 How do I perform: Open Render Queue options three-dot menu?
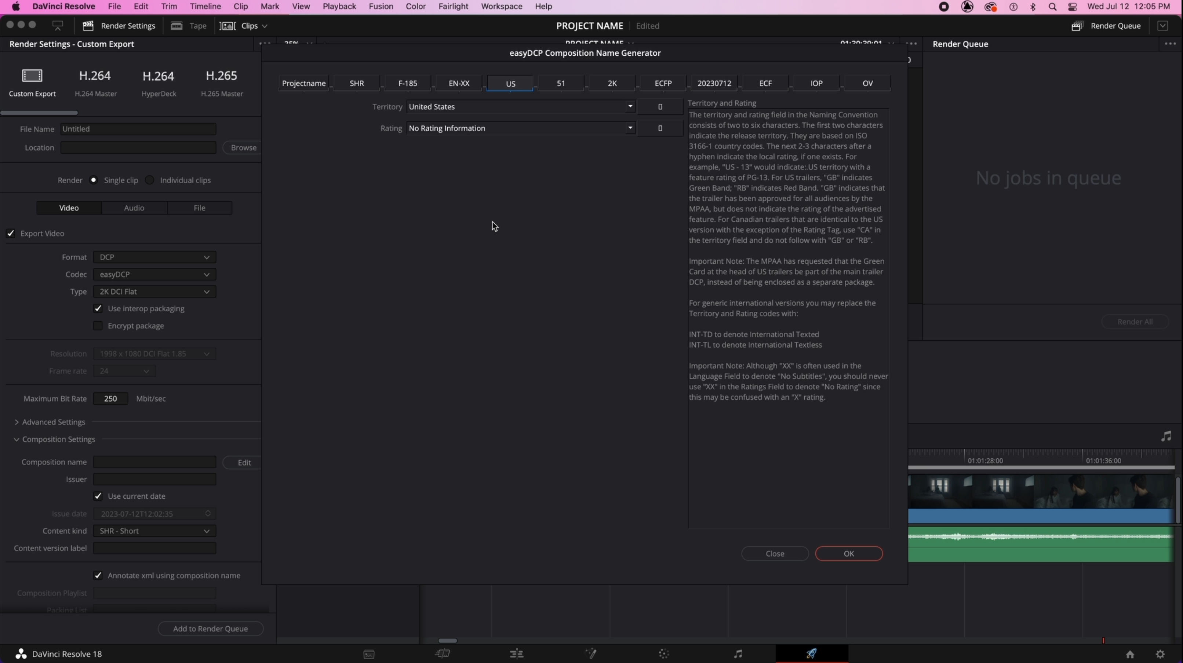(1170, 44)
